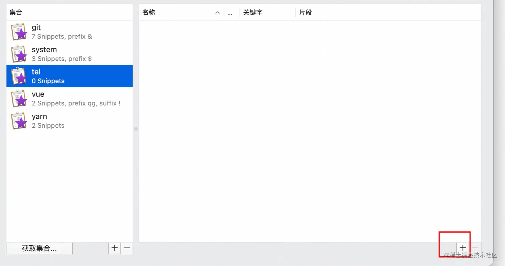
Task: Click the vue collection clipboard icon
Action: pyautogui.click(x=19, y=98)
